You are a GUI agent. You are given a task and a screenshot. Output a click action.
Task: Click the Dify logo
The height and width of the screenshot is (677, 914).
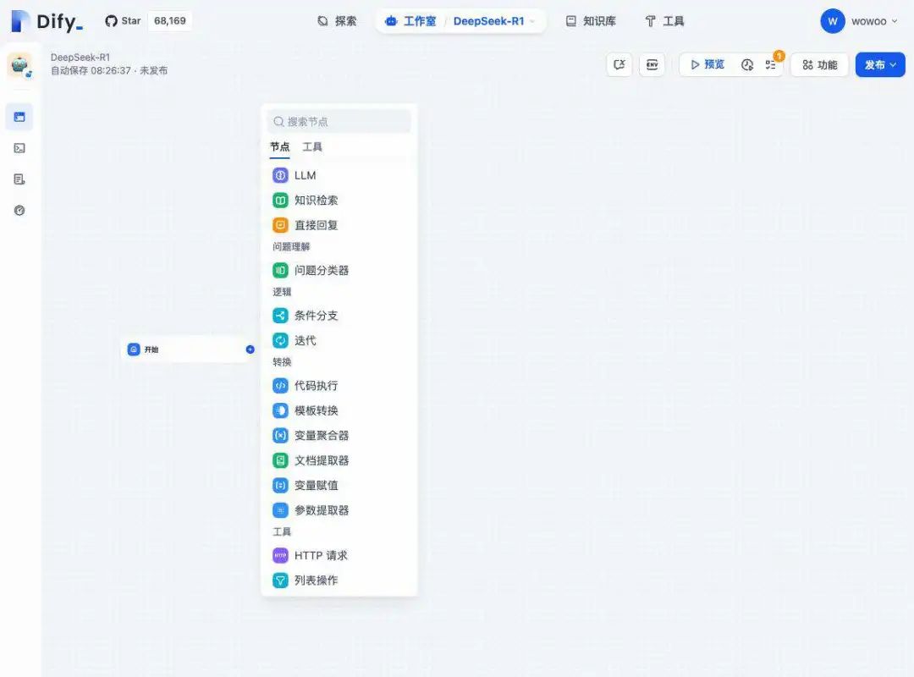pyautogui.click(x=47, y=21)
